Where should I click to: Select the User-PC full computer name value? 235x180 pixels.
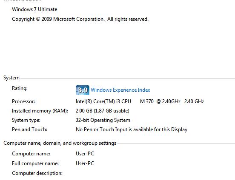pyautogui.click(x=85, y=163)
